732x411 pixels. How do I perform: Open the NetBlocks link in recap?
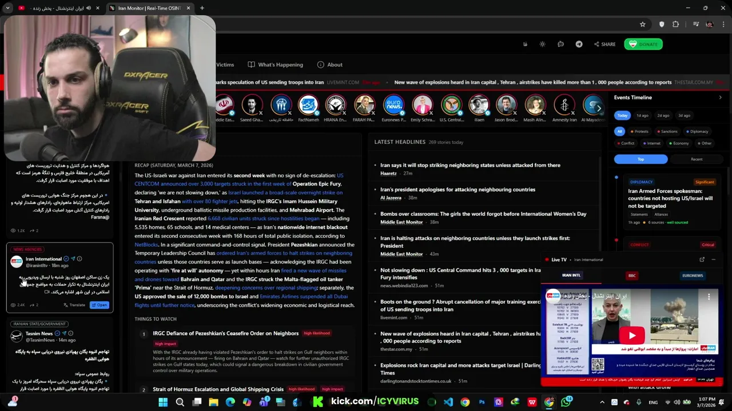pyautogui.click(x=146, y=244)
